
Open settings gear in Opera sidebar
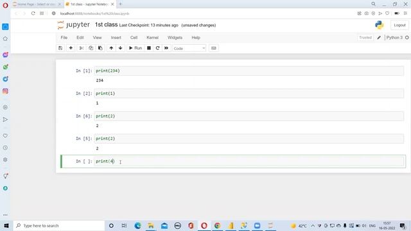(x=5, y=160)
